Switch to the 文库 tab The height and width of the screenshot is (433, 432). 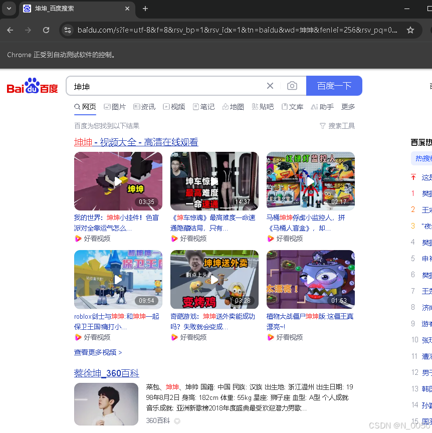[x=292, y=107]
